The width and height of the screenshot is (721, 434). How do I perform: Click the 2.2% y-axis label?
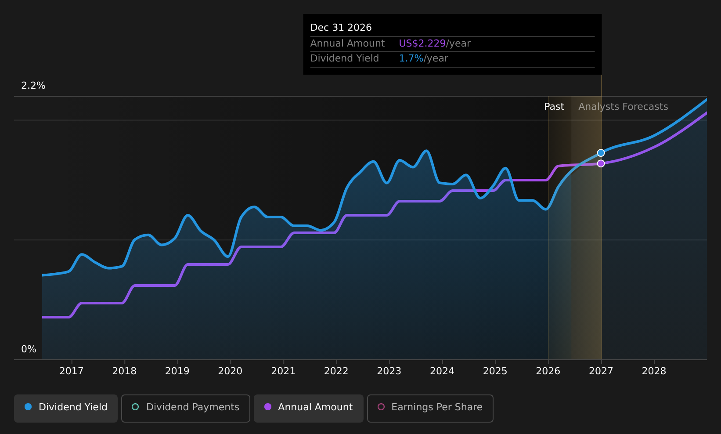[x=33, y=86]
